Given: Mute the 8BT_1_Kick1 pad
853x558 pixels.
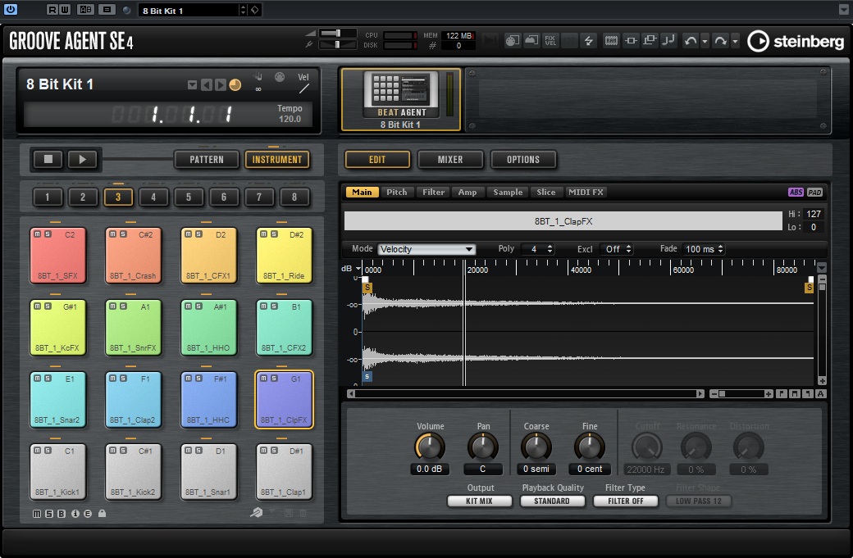Looking at the screenshot, I should pyautogui.click(x=38, y=451).
